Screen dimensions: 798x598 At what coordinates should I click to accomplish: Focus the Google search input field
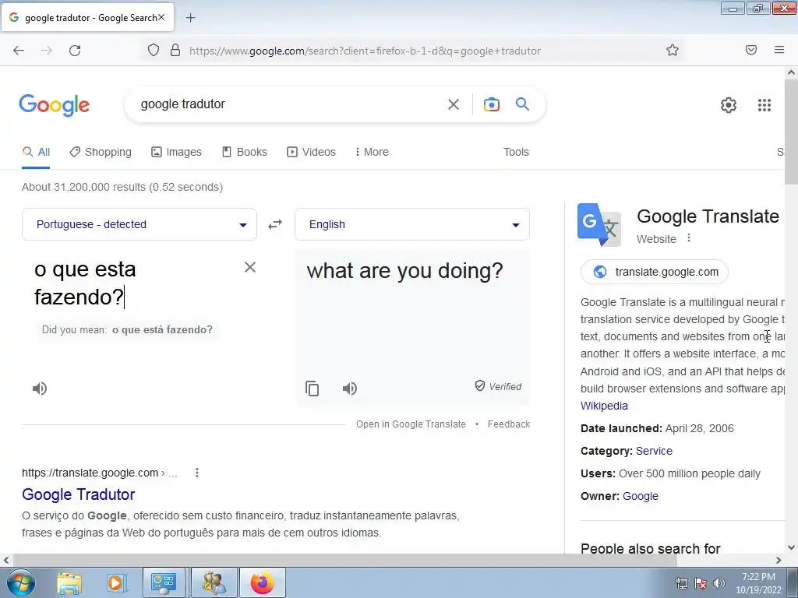tap(290, 104)
